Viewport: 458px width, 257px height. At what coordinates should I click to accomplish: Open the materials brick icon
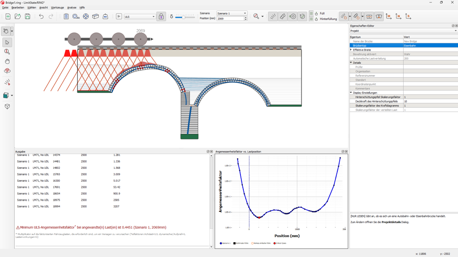click(95, 17)
